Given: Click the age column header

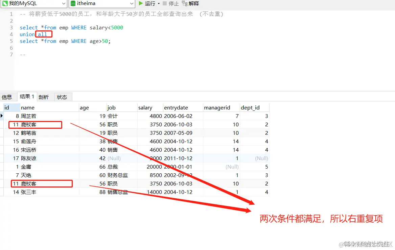Looking at the screenshot, I should coord(93,107).
